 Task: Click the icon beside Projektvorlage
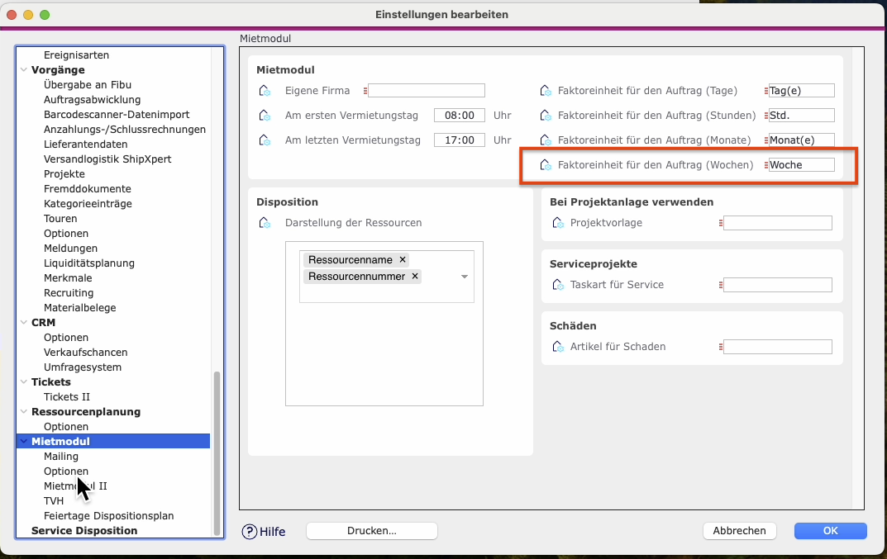tap(558, 223)
